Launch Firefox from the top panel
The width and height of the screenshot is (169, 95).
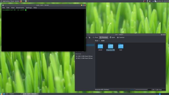21,1
